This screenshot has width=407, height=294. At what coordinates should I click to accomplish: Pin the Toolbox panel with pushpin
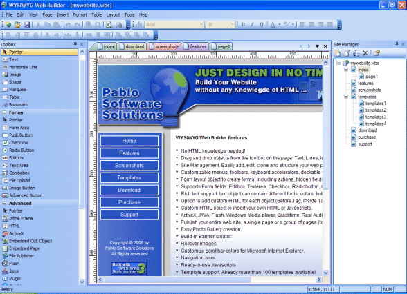tap(75, 44)
